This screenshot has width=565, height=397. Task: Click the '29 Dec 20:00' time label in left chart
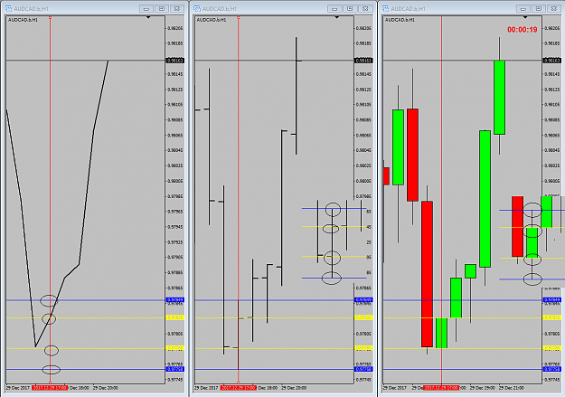tap(105, 388)
